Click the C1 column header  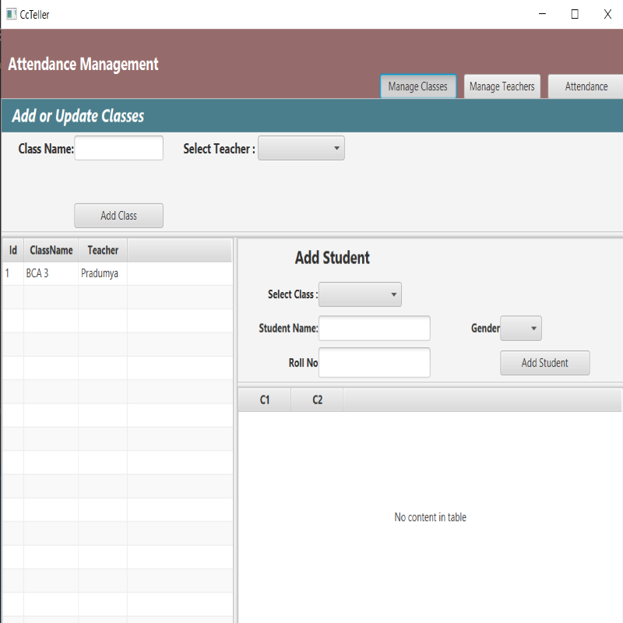click(265, 399)
